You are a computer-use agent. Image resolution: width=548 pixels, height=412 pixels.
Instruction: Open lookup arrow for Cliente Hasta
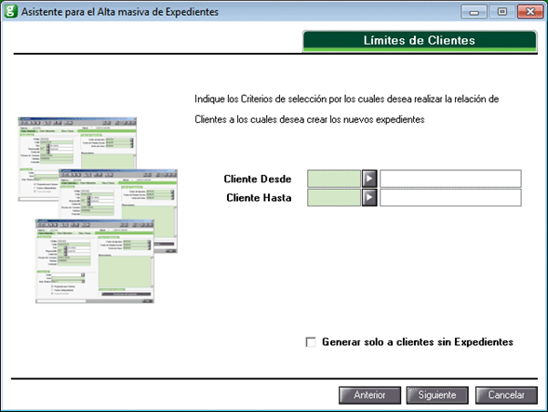point(369,197)
